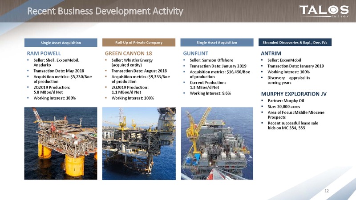Click Antrim 'Transaction Date: January 2019' text
Image resolution: width=356 pixels, height=200 pixels.
[x=295, y=66]
